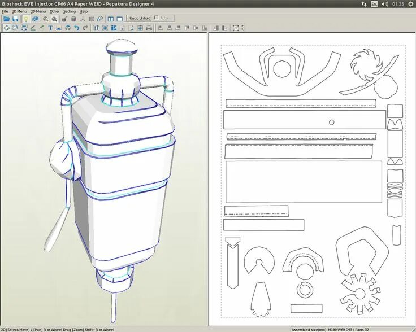The width and height of the screenshot is (416, 332).
Task: Click the printer icon in second toolbar
Action: pos(149,28)
